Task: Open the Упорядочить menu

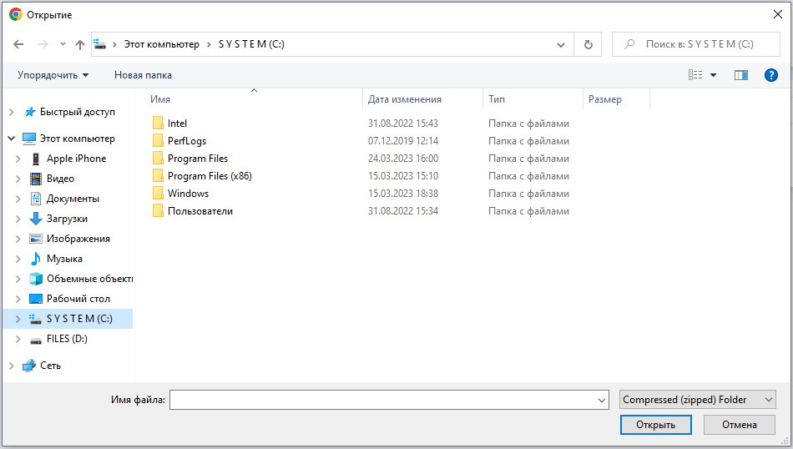Action: point(53,75)
